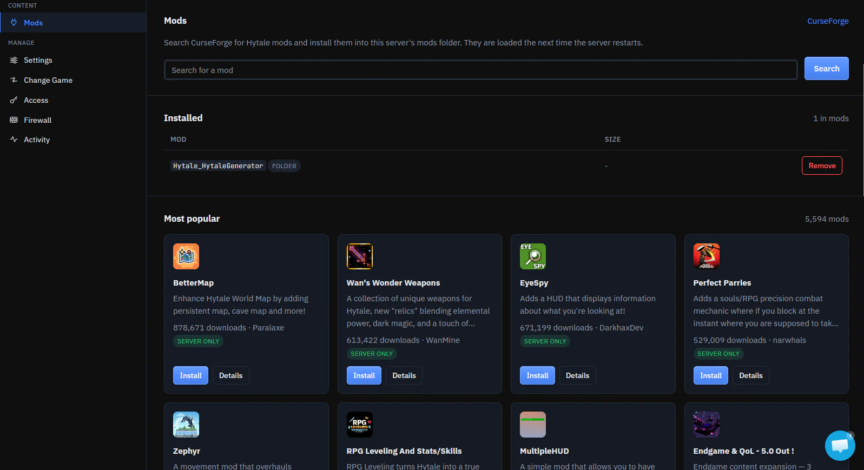
Task: Click the FOLDER badge in installed row
Action: pyautogui.click(x=284, y=166)
